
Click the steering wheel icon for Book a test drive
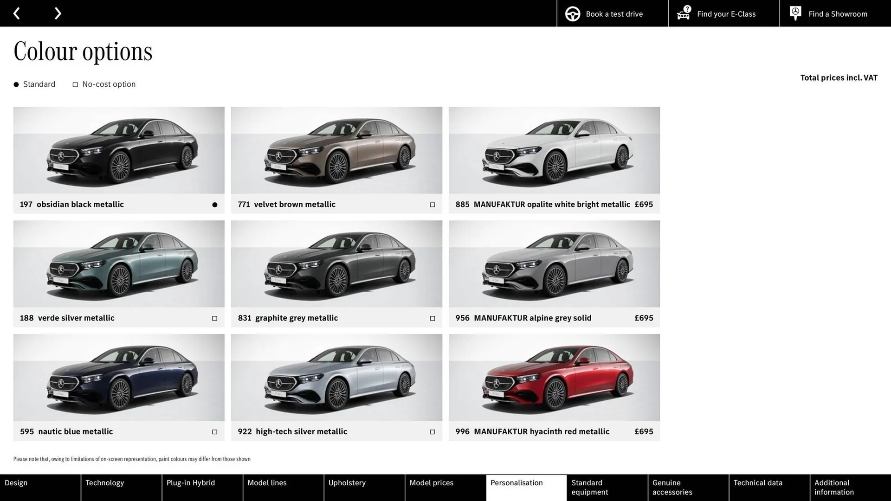[572, 13]
